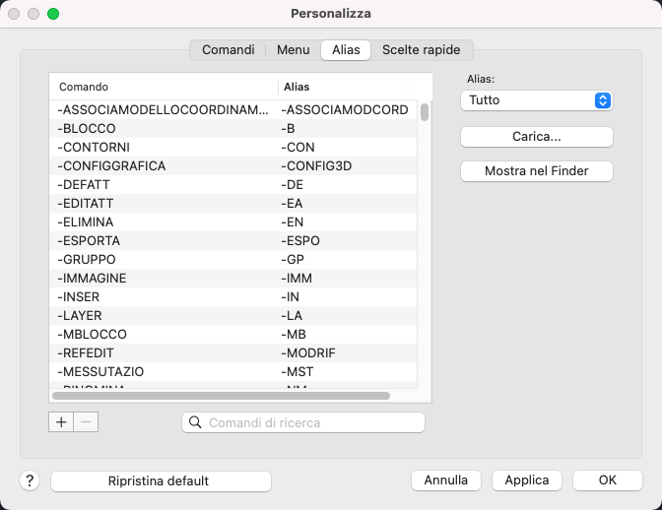Click the horizontal scrollbar under the list
The image size is (662, 510).
point(221,396)
